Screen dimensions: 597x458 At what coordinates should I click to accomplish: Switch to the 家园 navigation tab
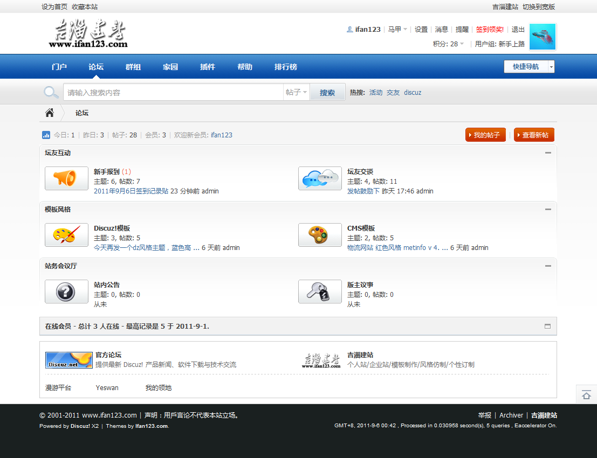[170, 67]
